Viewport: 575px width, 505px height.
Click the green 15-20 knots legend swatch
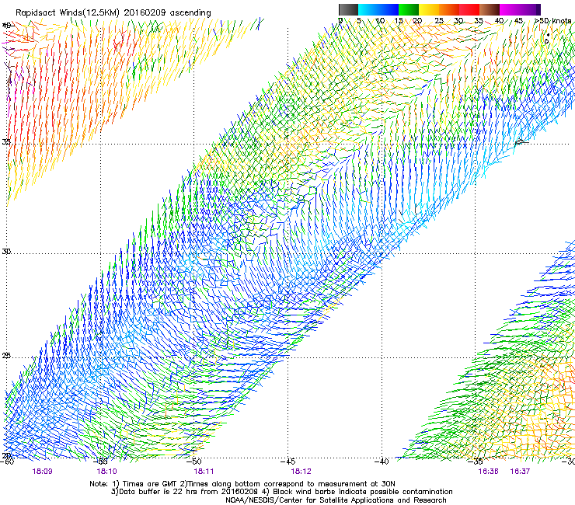pos(409,9)
